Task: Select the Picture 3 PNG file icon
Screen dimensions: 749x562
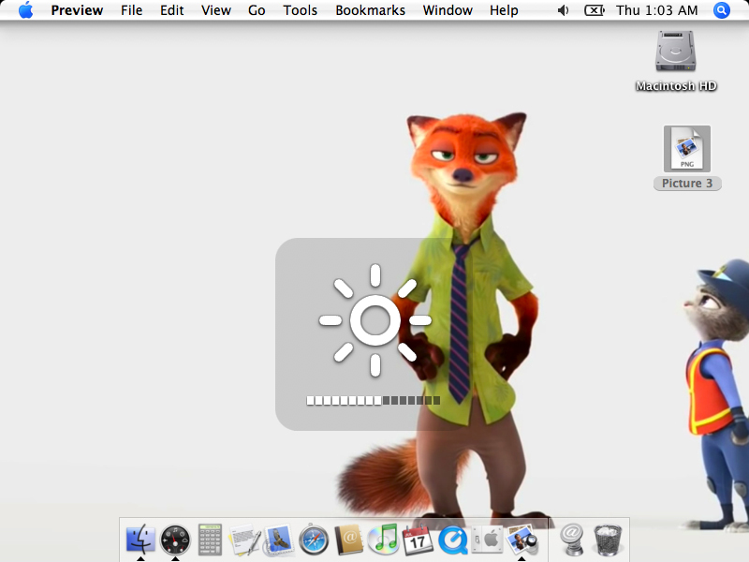Action: 687,149
